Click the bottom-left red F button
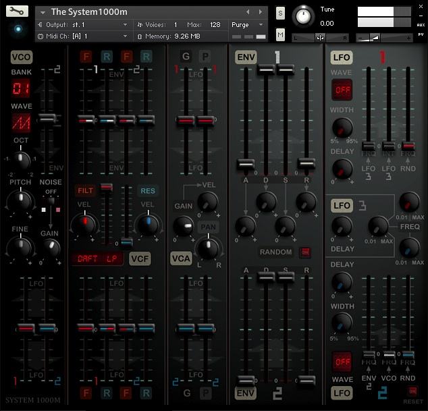 point(86,393)
